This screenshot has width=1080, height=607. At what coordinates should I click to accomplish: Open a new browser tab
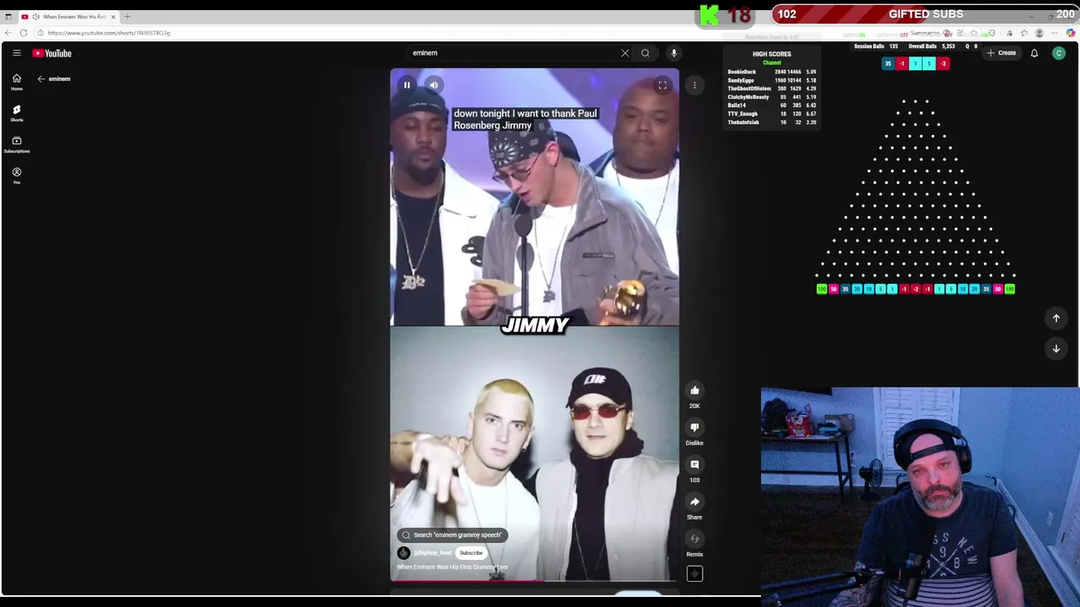click(x=127, y=17)
